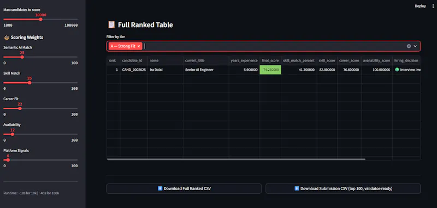Adjust the Career Fit slider handle

click(x=20, y=108)
